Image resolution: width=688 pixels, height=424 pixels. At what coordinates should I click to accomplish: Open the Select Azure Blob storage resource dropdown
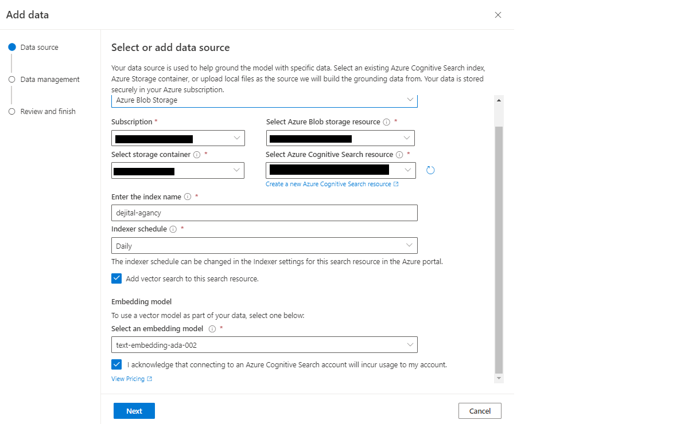pos(340,139)
